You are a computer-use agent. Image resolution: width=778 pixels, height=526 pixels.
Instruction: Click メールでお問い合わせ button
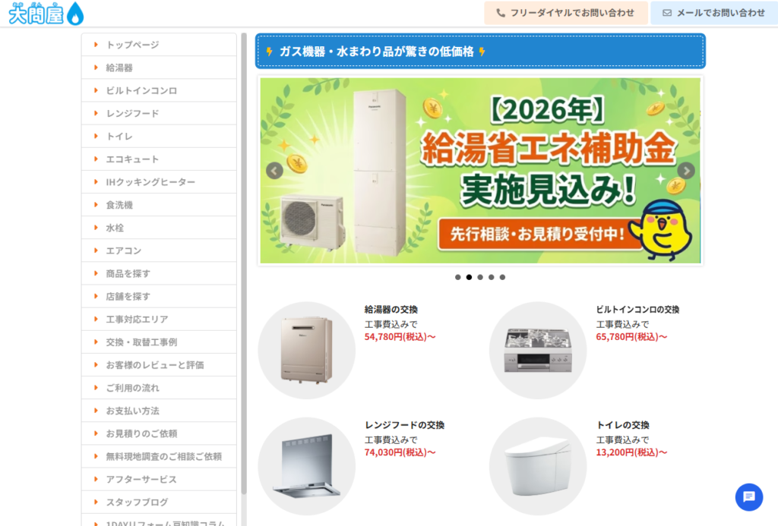coord(714,13)
